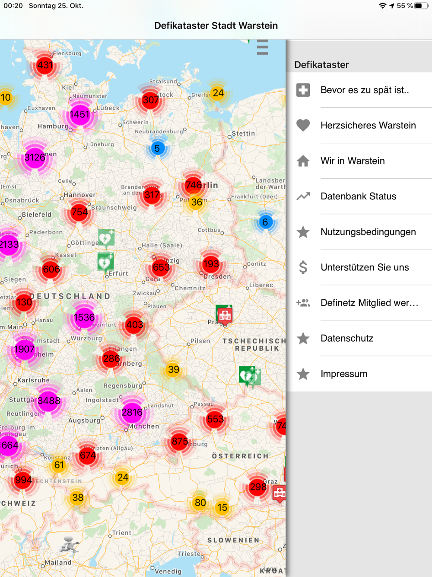Tap the Defikataster section header
The height and width of the screenshot is (577, 432).
pyautogui.click(x=321, y=65)
